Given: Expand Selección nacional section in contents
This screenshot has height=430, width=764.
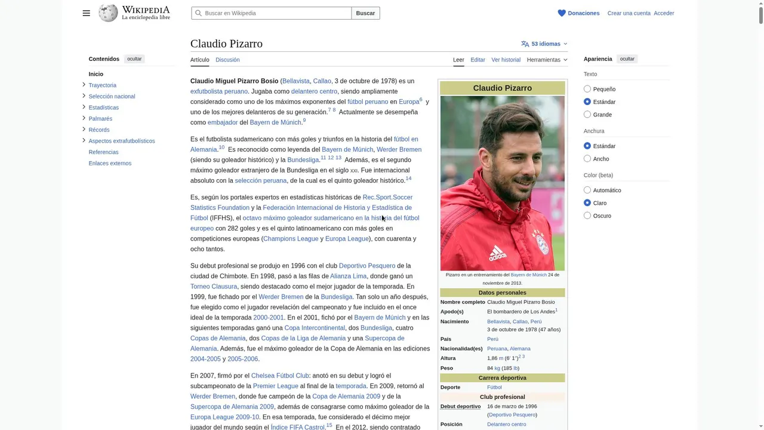Looking at the screenshot, I should [x=84, y=96].
